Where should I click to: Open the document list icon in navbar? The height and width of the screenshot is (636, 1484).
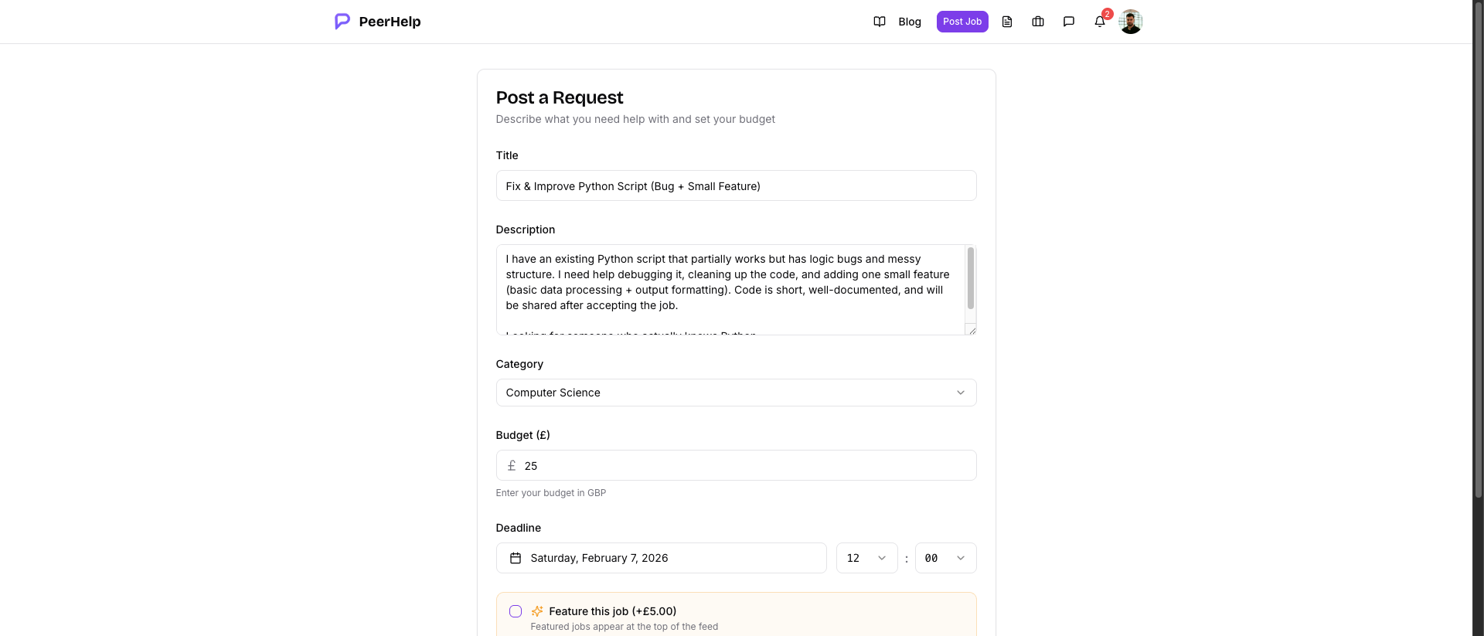[x=1007, y=22]
